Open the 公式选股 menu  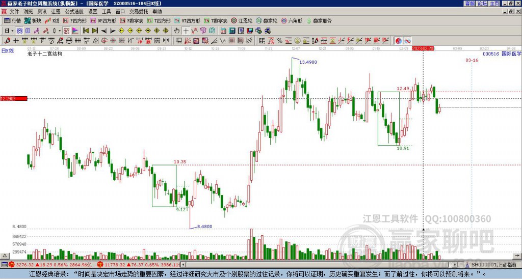[74, 12]
